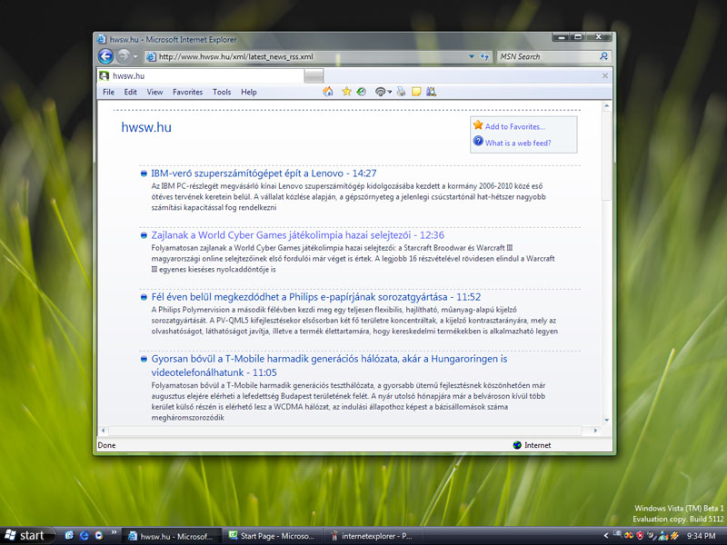This screenshot has height=545, width=727.
Task: Click the question mark help icon
Action: point(478,141)
